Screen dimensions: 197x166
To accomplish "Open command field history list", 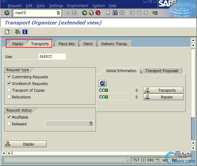I will pos(58,13).
